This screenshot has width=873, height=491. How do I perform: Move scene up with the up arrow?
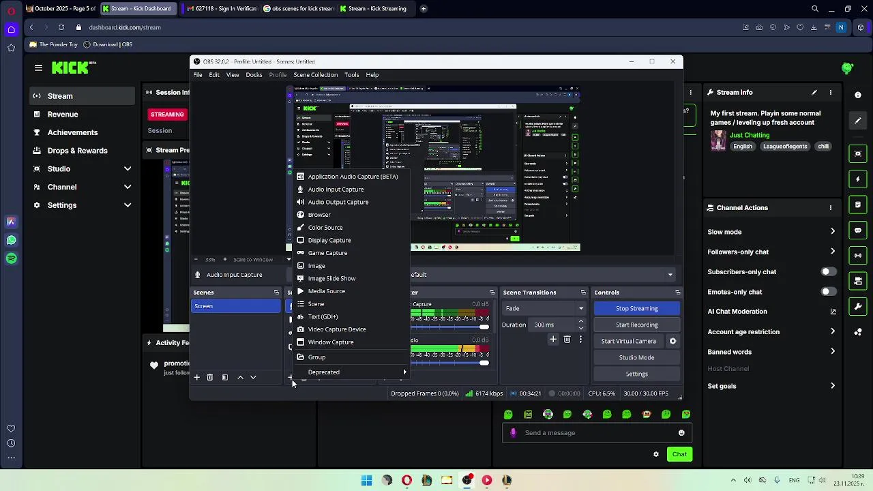click(240, 377)
